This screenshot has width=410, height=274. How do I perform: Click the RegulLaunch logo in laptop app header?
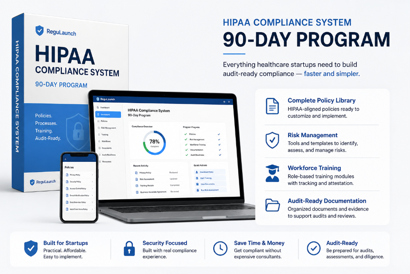[x=106, y=99]
